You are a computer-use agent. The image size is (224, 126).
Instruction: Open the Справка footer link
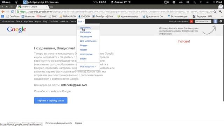coord(78,123)
